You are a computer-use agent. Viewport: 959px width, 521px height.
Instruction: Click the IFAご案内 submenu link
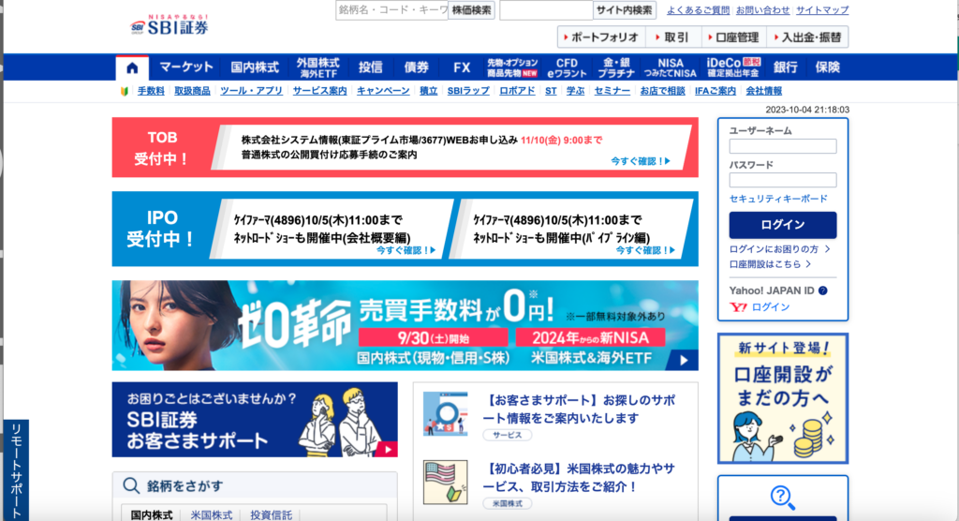pos(715,91)
